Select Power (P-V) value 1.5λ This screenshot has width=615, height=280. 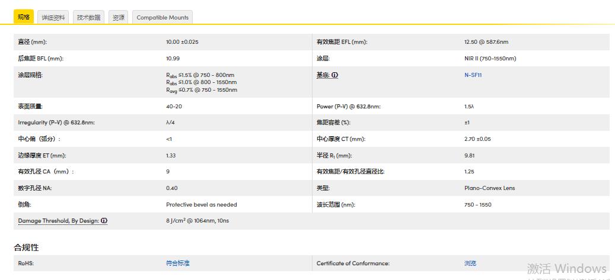tap(469, 107)
